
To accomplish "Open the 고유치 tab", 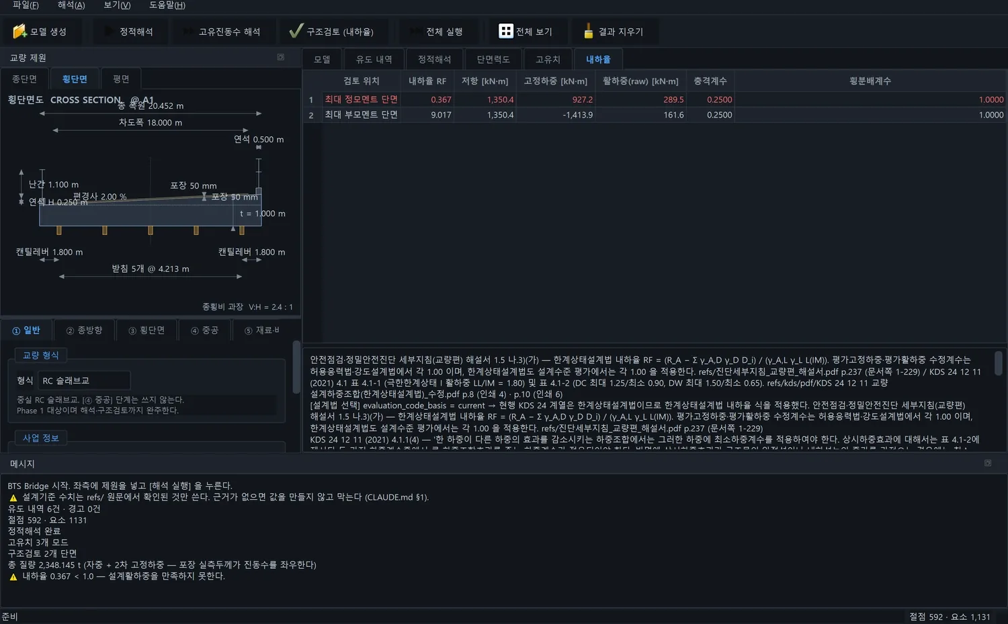I will click(548, 60).
